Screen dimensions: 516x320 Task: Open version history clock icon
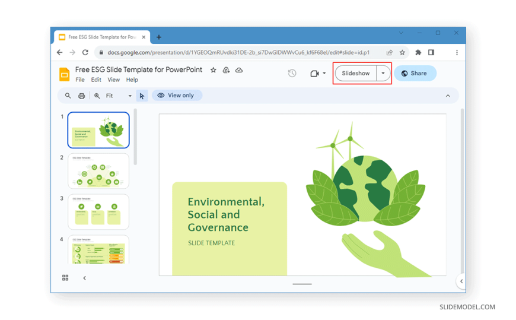(x=292, y=73)
